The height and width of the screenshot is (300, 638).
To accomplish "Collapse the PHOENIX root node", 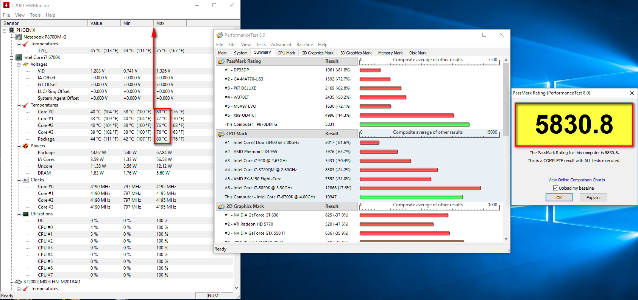I will click(5, 31).
